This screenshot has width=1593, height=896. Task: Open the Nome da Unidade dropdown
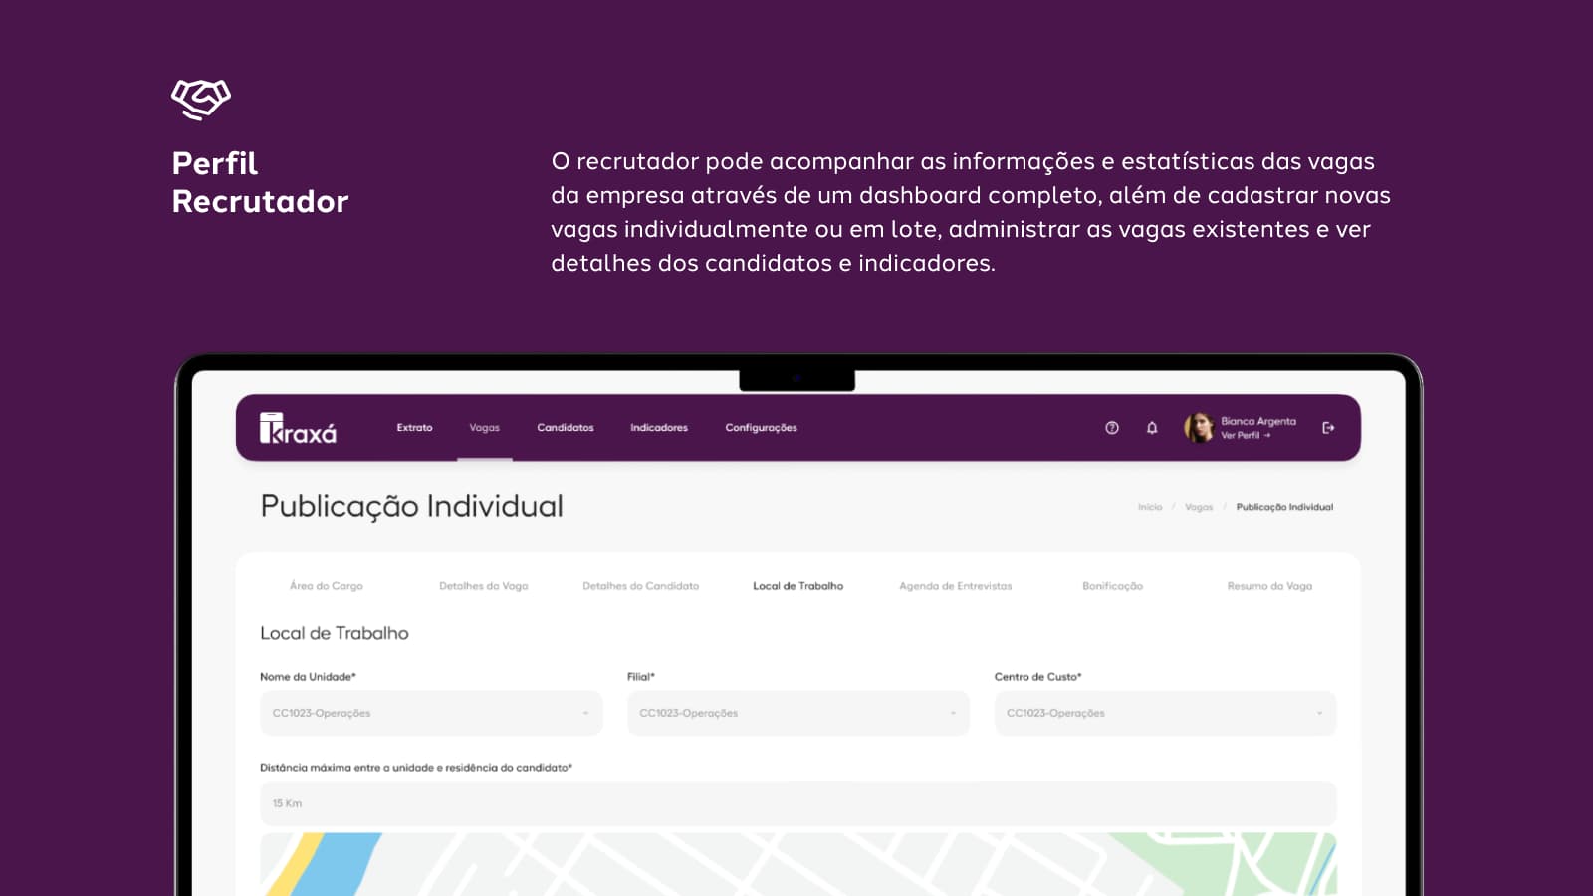pyautogui.click(x=431, y=713)
